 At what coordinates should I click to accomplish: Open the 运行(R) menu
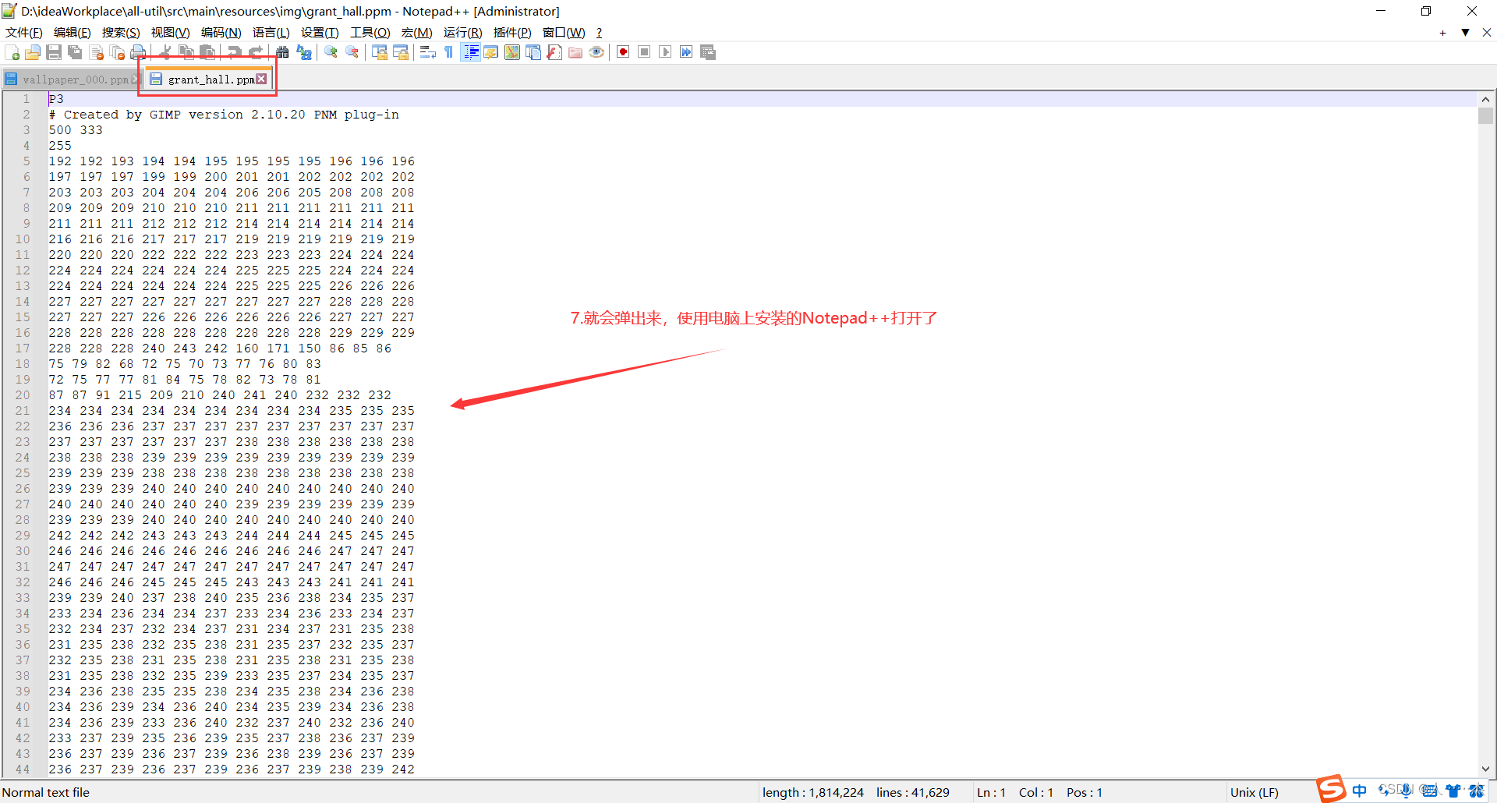coord(463,32)
